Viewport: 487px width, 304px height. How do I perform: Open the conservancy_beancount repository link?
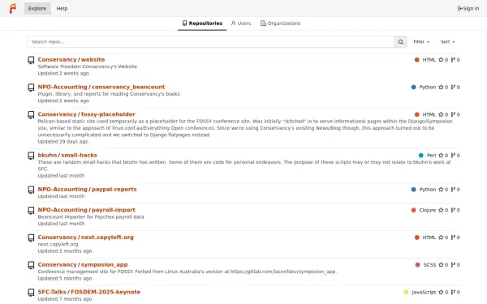pos(128,87)
